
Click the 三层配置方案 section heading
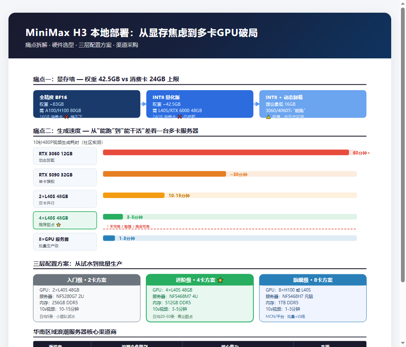(x=78, y=264)
